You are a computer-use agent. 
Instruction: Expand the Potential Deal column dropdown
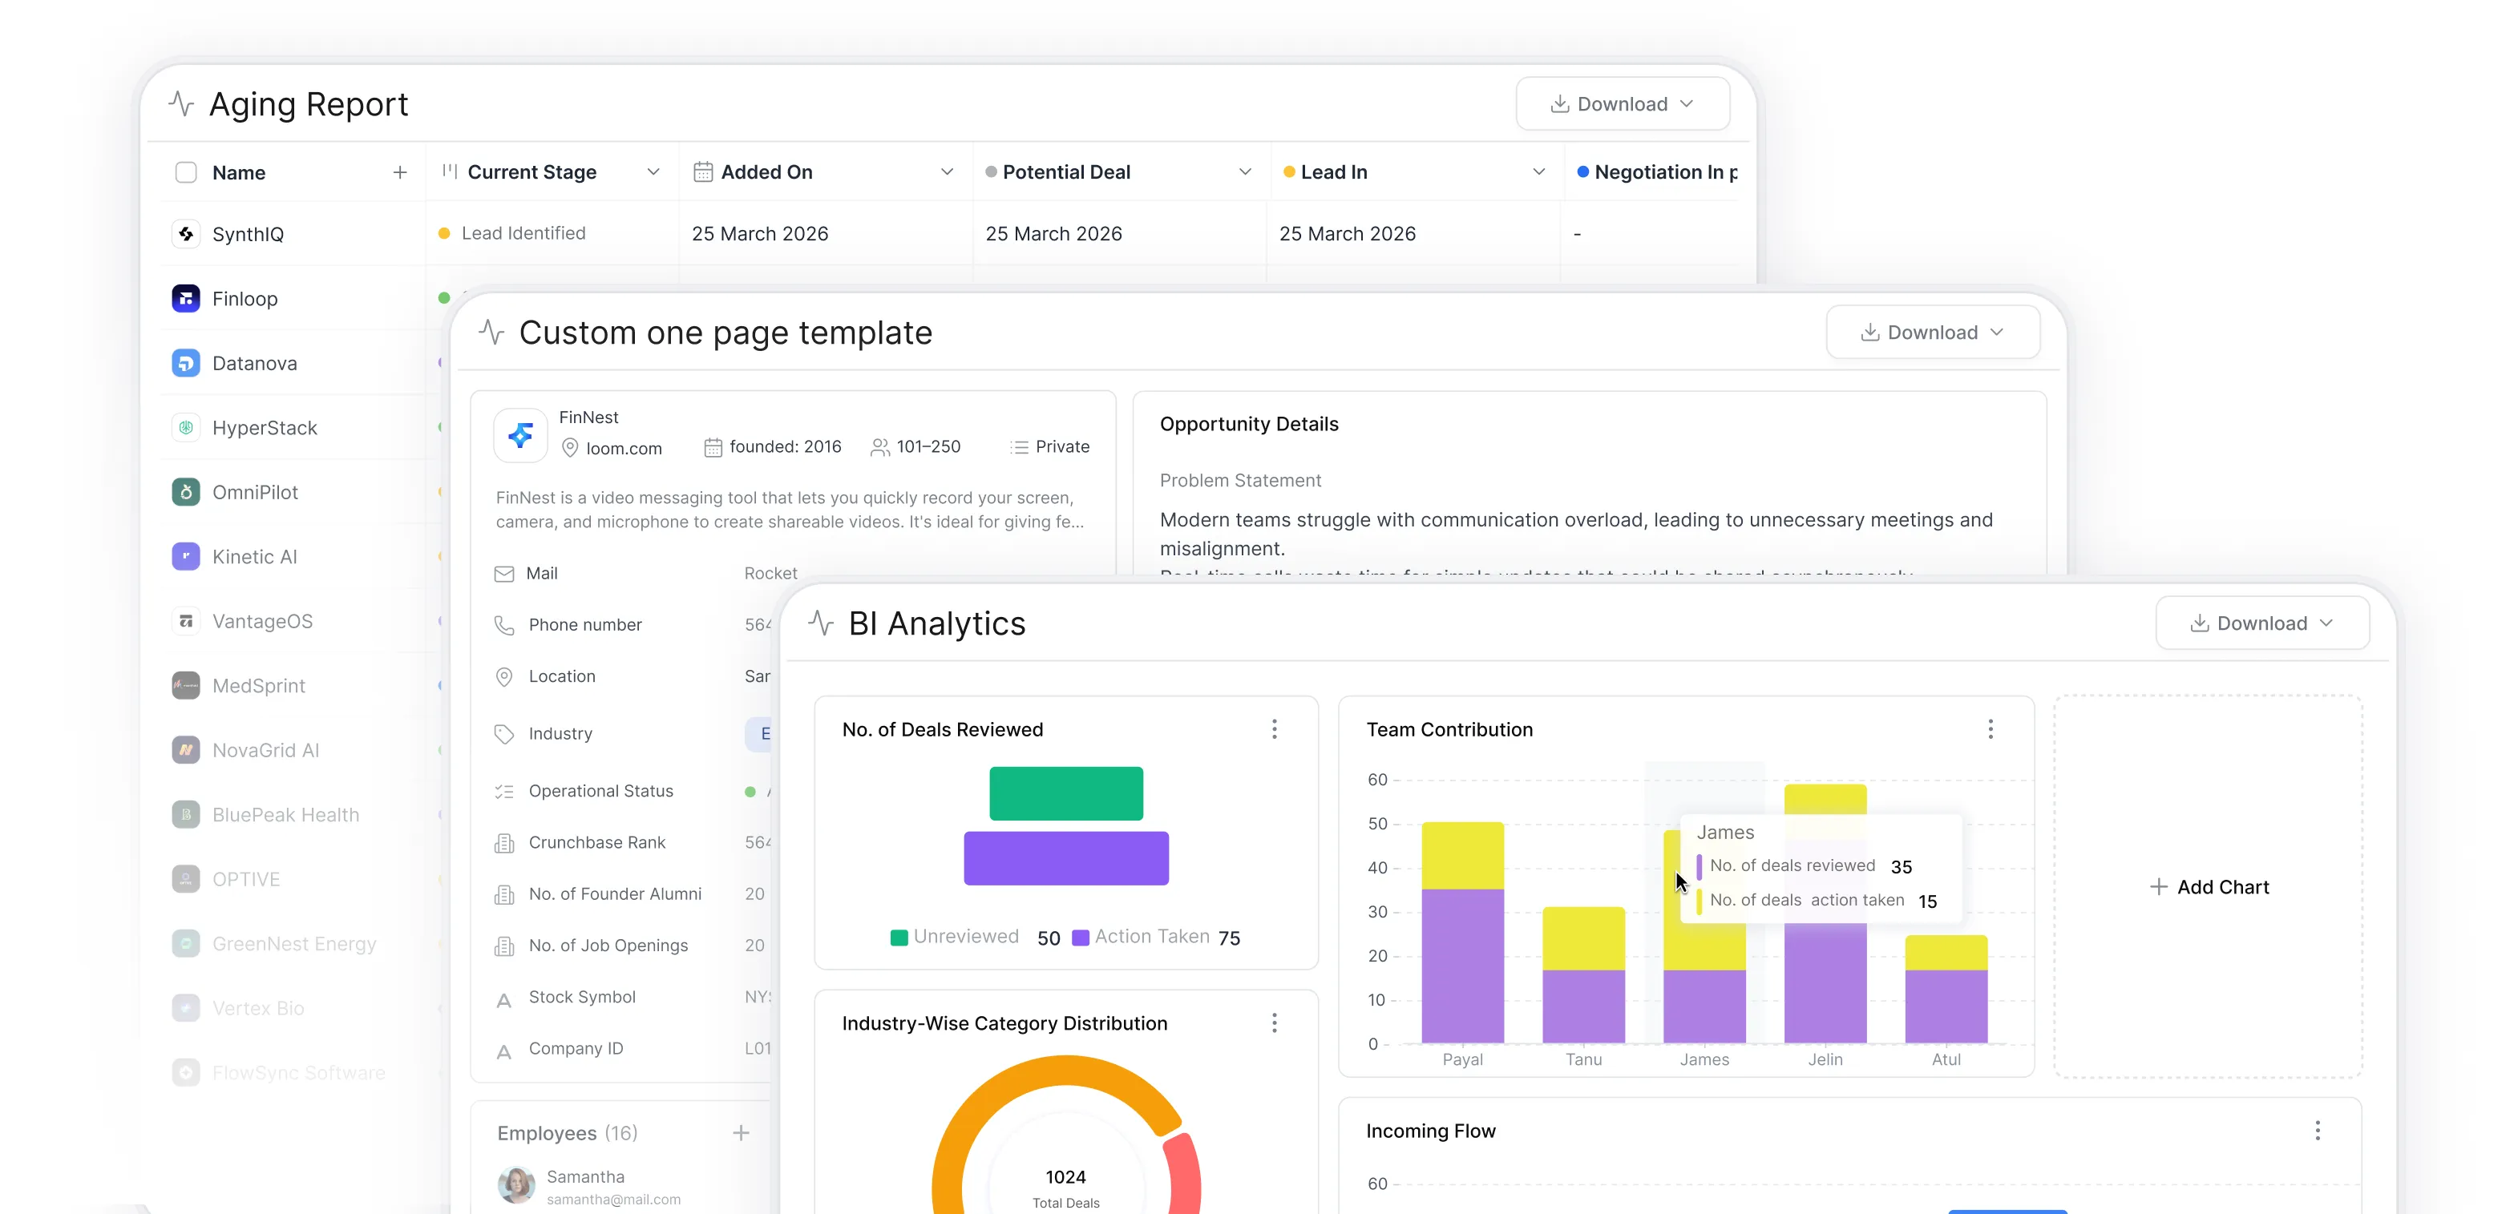[x=1245, y=172]
